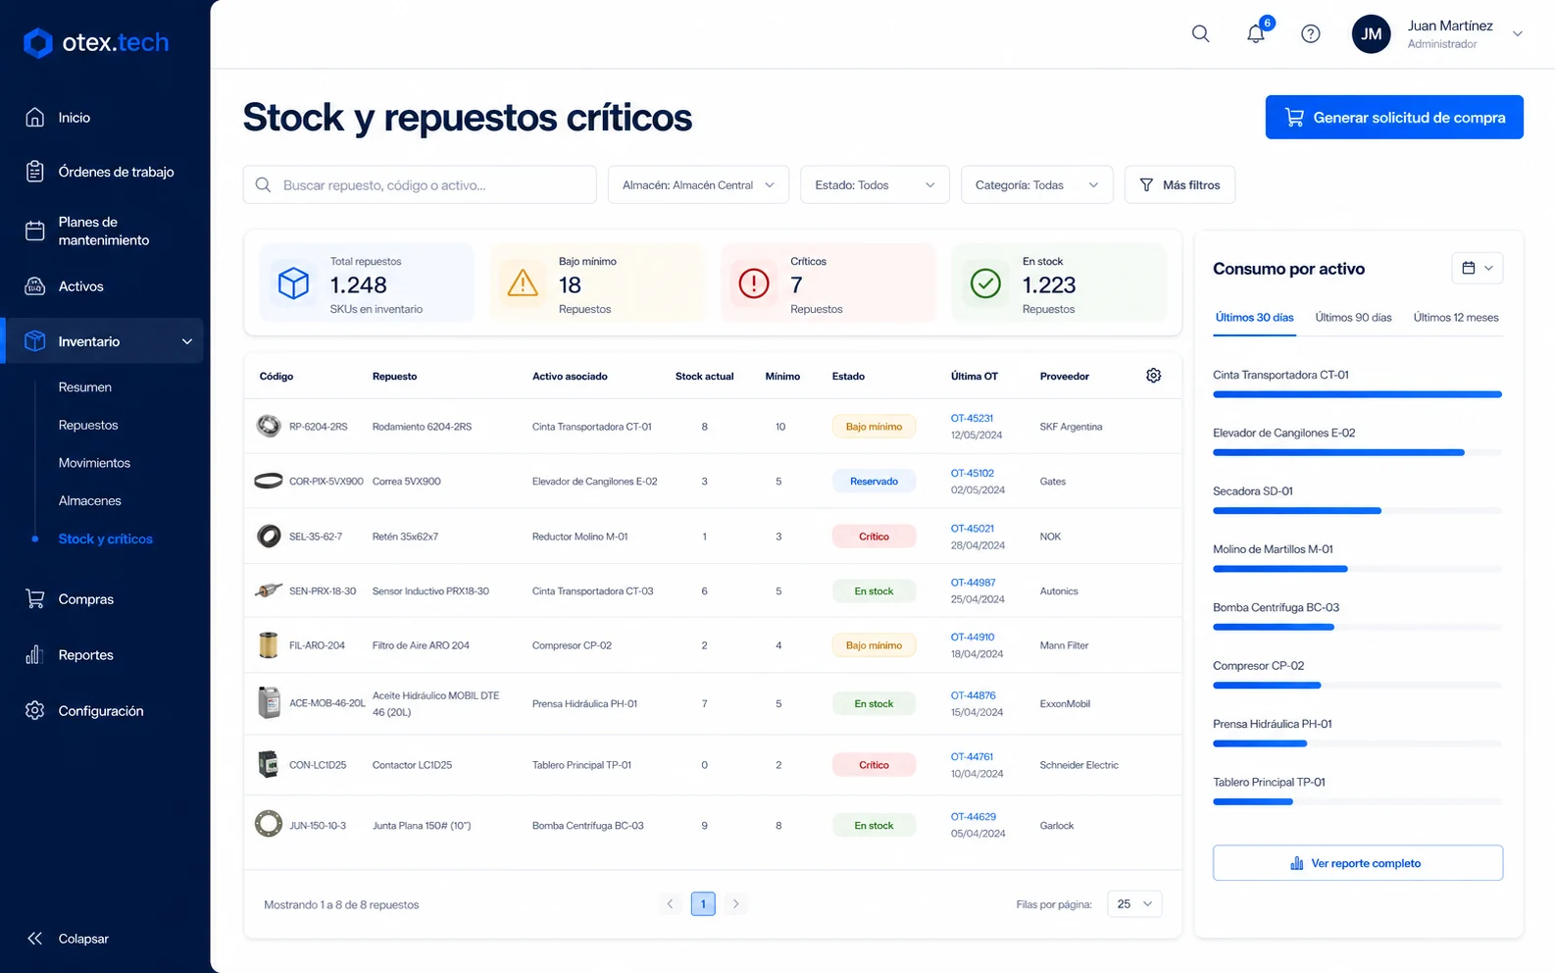Expand the Estado: Todos dropdown
This screenshot has width=1555, height=973.
(x=875, y=184)
